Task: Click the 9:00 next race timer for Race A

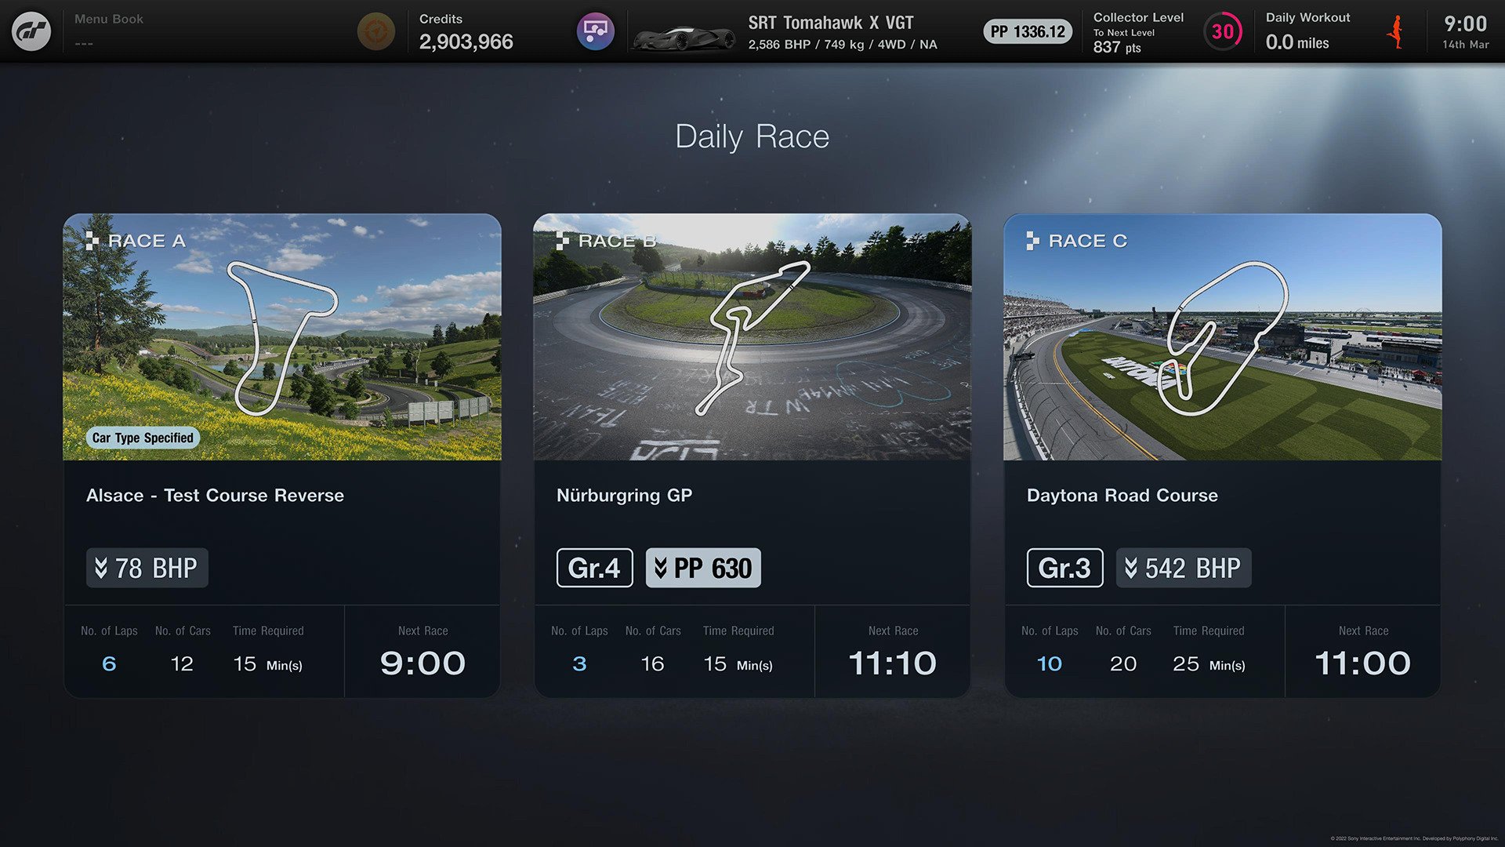Action: [422, 662]
